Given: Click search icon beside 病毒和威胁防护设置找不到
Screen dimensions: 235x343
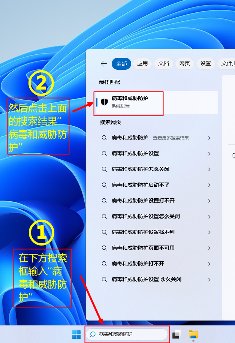Looking at the screenshot, I should click(104, 232).
